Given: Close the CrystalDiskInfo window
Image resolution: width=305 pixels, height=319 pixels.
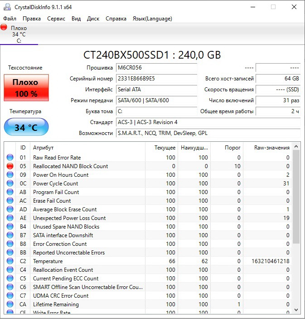Looking at the screenshot, I should [x=294, y=7].
